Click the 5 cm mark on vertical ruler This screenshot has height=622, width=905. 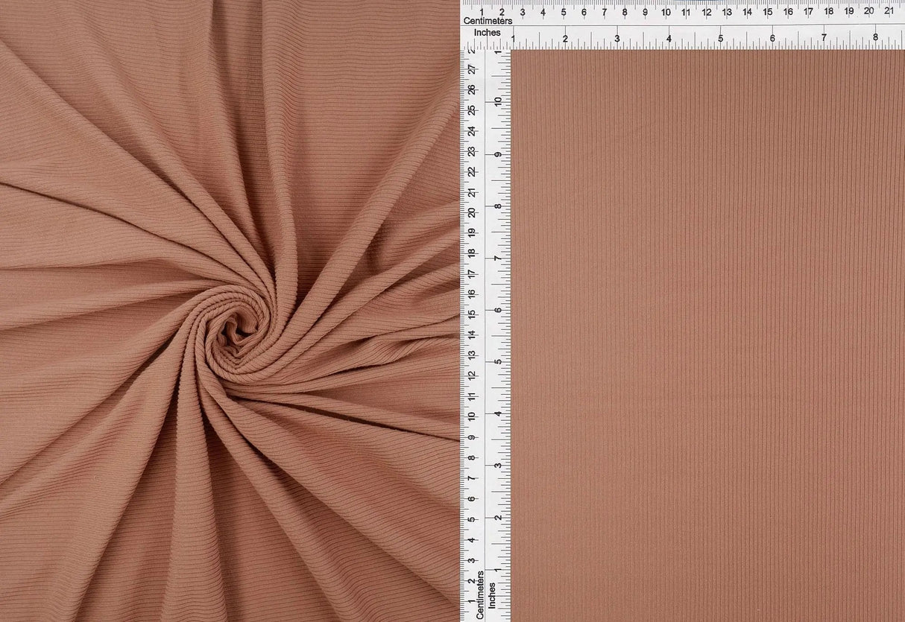pyautogui.click(x=471, y=518)
